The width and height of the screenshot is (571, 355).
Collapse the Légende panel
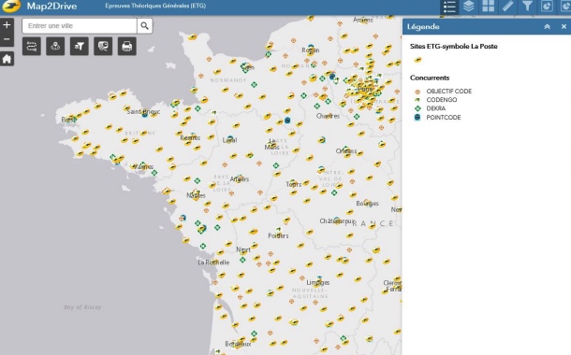547,26
